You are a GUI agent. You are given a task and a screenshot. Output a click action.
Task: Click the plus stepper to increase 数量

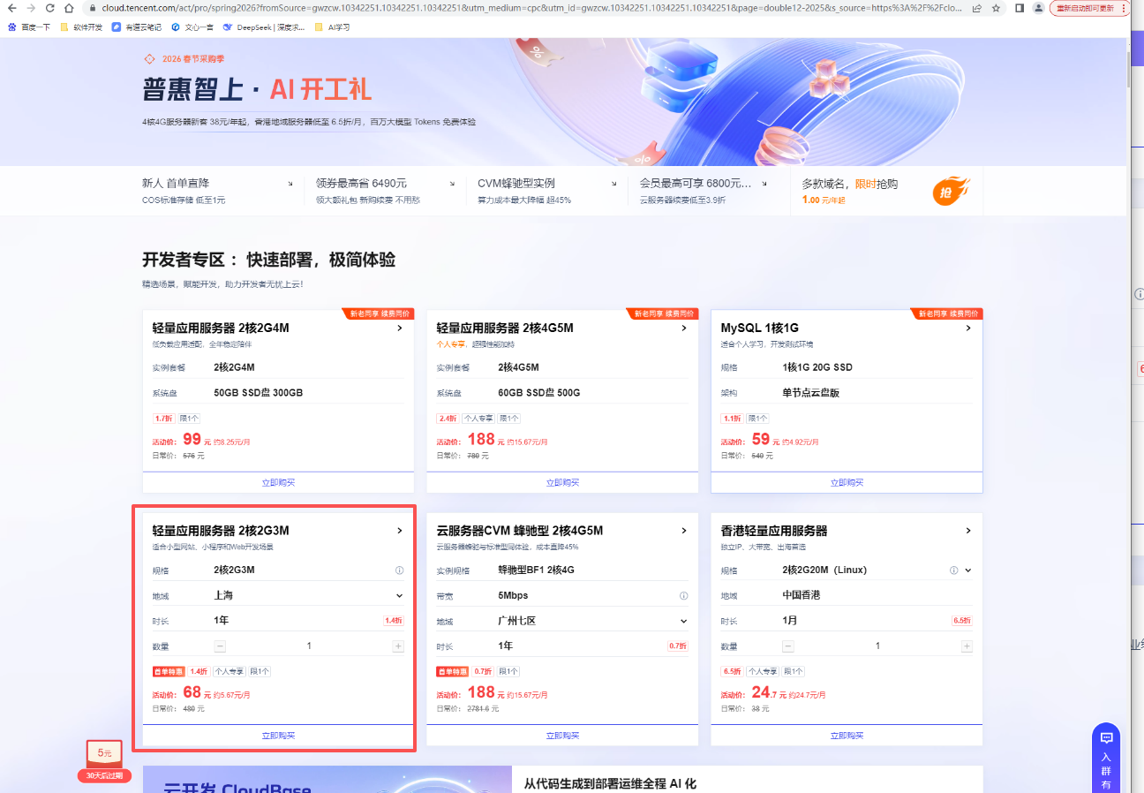tap(398, 646)
